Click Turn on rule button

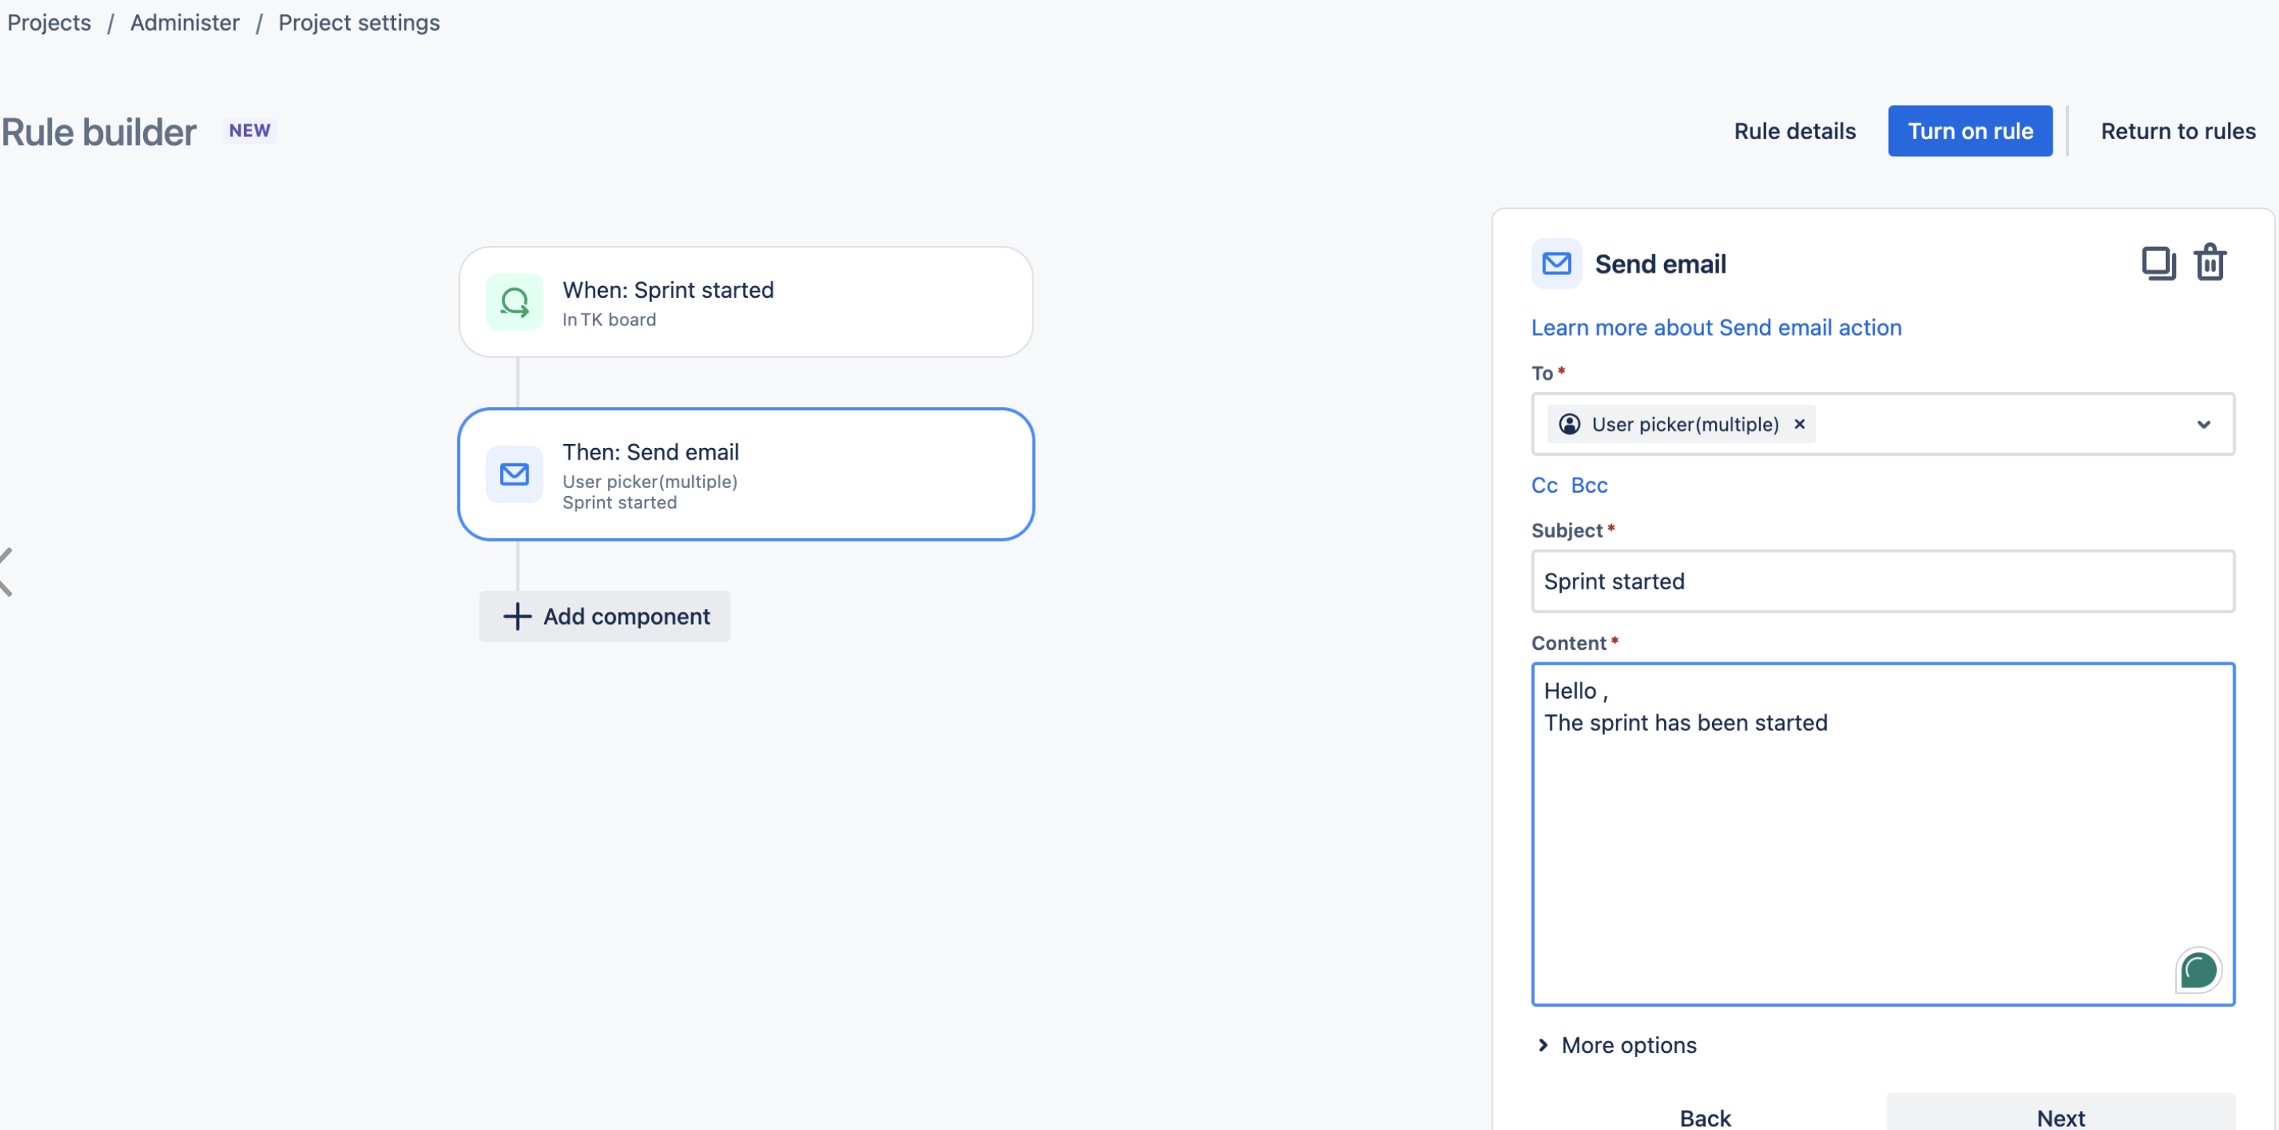pos(1971,130)
